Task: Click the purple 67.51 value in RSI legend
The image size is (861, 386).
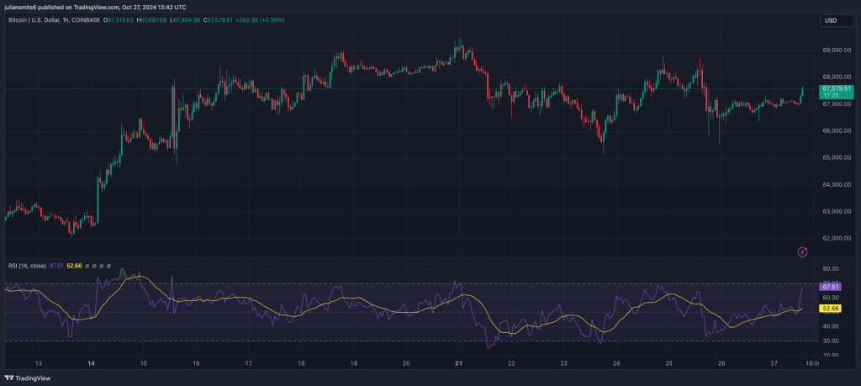Action: (56, 266)
